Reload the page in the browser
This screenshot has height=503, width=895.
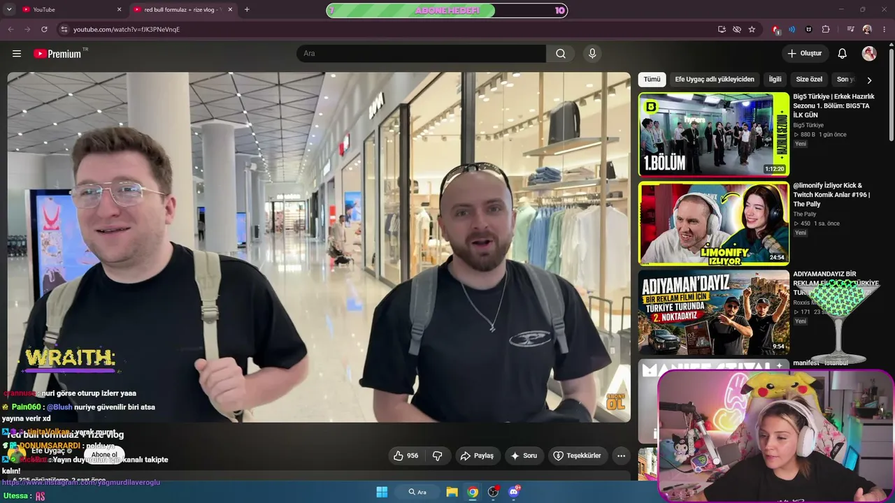pos(44,29)
